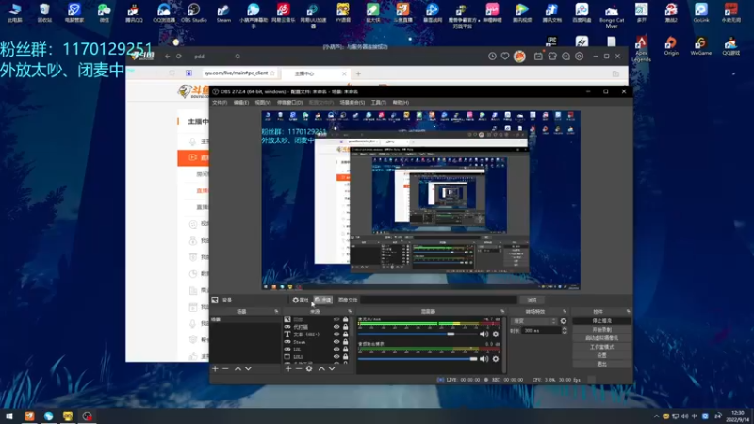Remove selected source with the minus icon
This screenshot has height=424, width=754.
click(x=299, y=368)
